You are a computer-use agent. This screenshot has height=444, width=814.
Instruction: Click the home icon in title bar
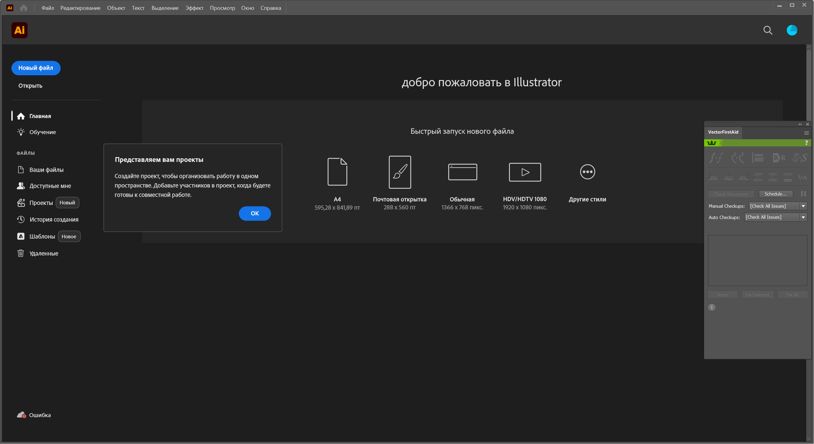24,8
